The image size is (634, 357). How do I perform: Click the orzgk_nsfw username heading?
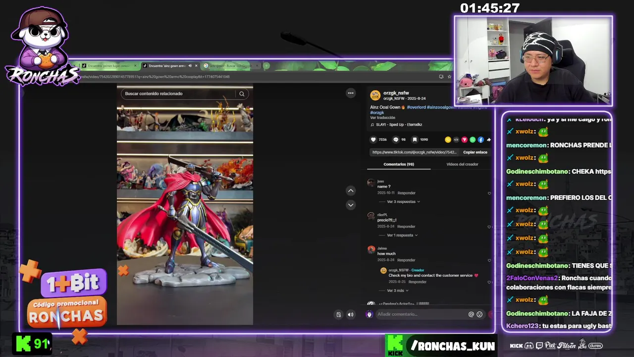tap(396, 93)
